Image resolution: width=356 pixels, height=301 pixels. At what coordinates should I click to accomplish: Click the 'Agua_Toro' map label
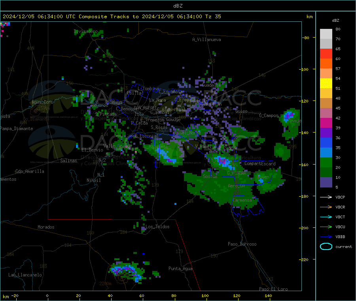coord(42,102)
